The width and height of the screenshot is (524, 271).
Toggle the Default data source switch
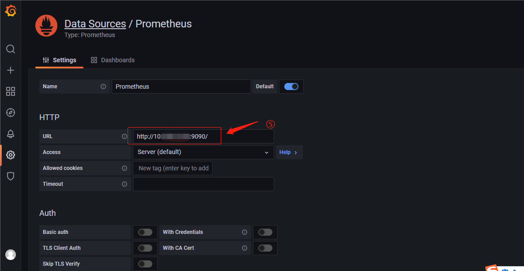click(x=291, y=87)
